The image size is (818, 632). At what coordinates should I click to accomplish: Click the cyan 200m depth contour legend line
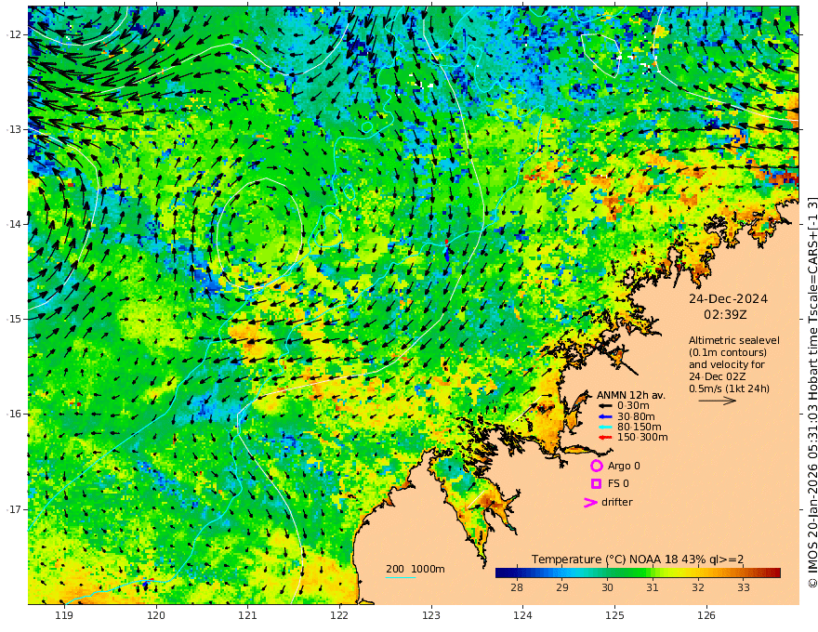tap(400, 577)
